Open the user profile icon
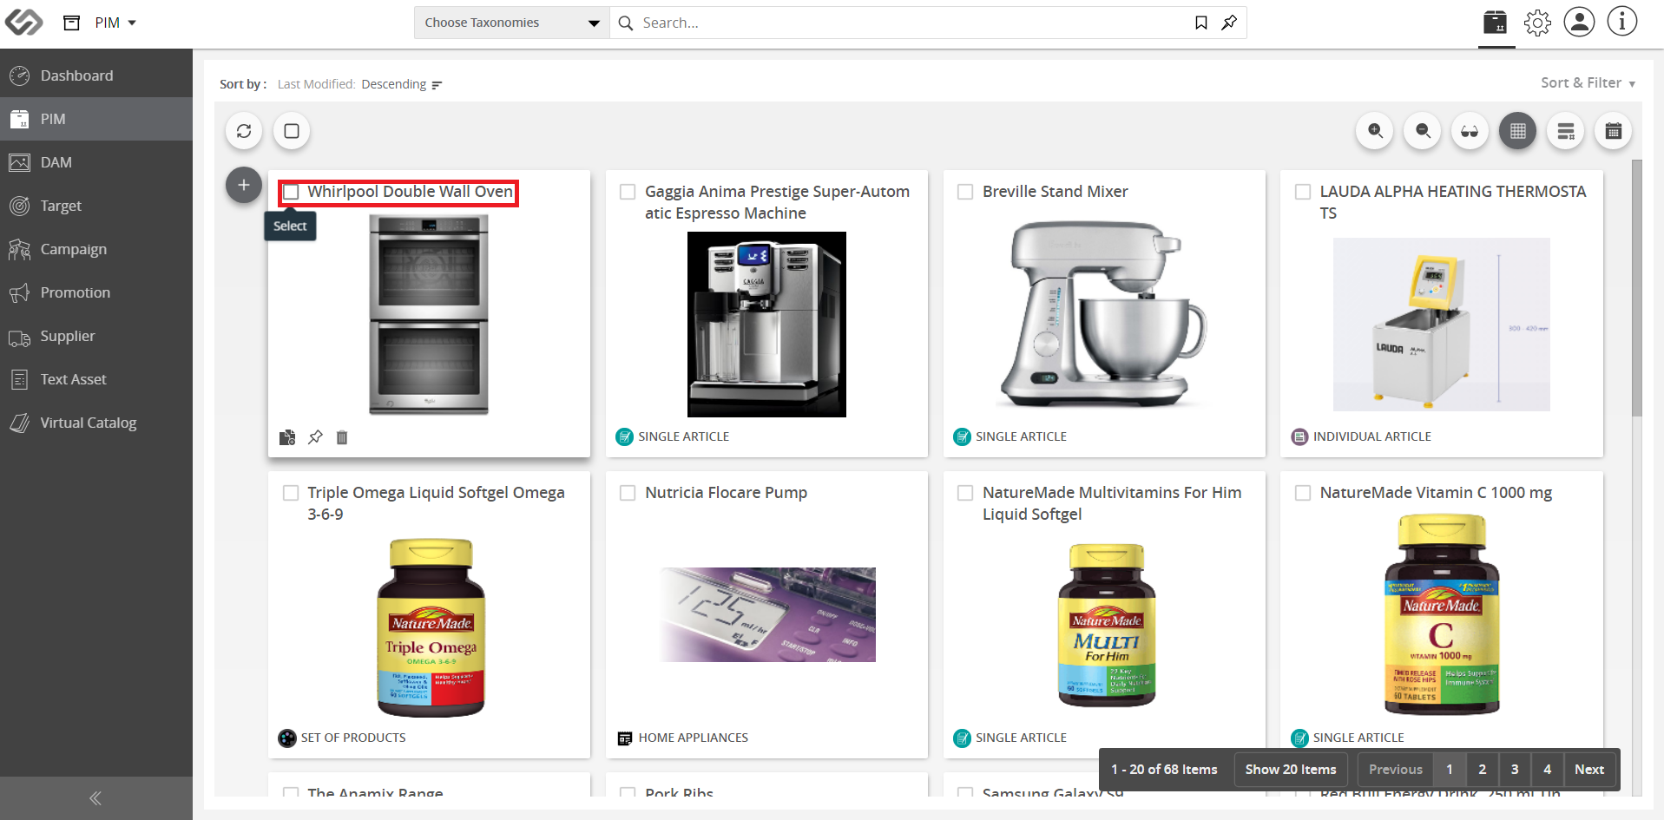 pos(1579,22)
